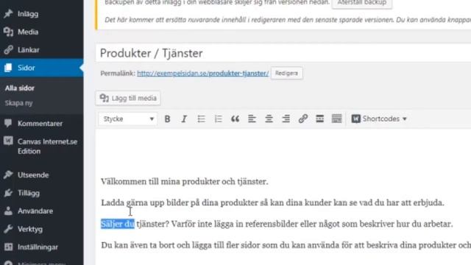Viewport: 471px width, 265px height.
Task: Insert a numbered list
Action: pyautogui.click(x=219, y=119)
